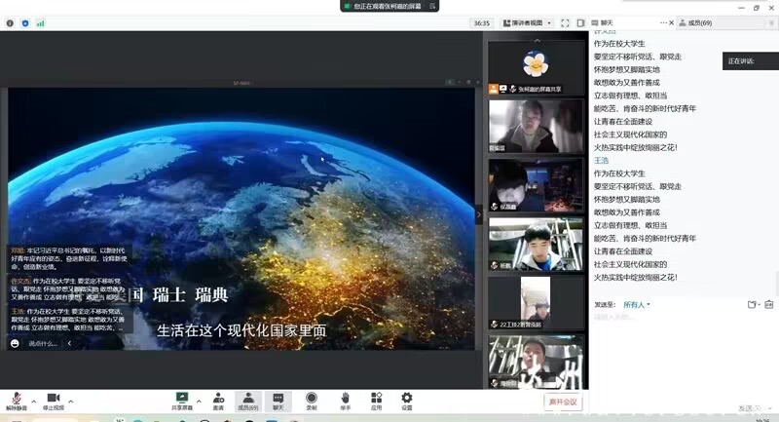Toggle chat panel (聊天) in bottom toolbar
The width and height of the screenshot is (779, 422).
(278, 402)
